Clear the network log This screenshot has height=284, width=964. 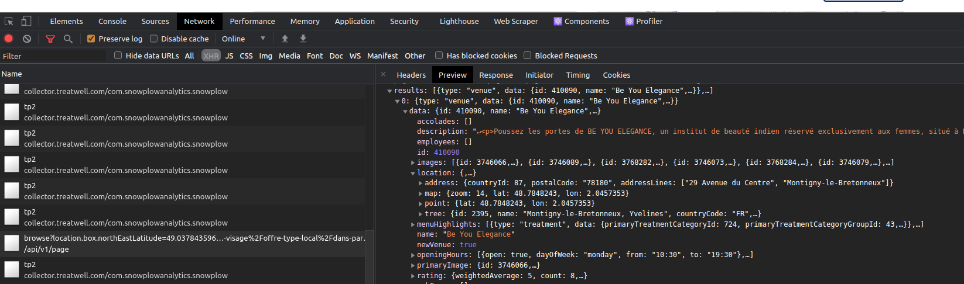[27, 39]
